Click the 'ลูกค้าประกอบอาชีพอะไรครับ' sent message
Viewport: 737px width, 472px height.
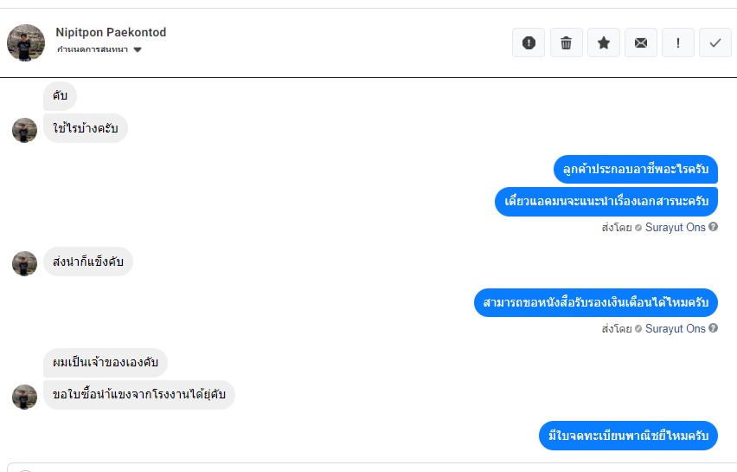pyautogui.click(x=635, y=168)
